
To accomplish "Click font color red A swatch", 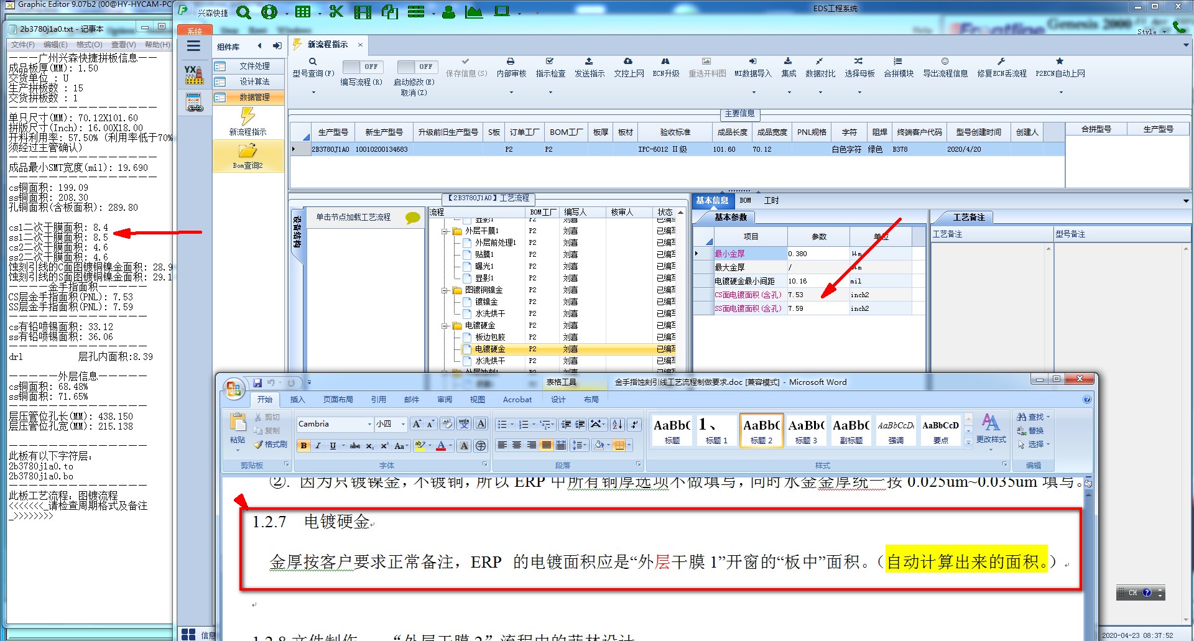I will [x=441, y=446].
